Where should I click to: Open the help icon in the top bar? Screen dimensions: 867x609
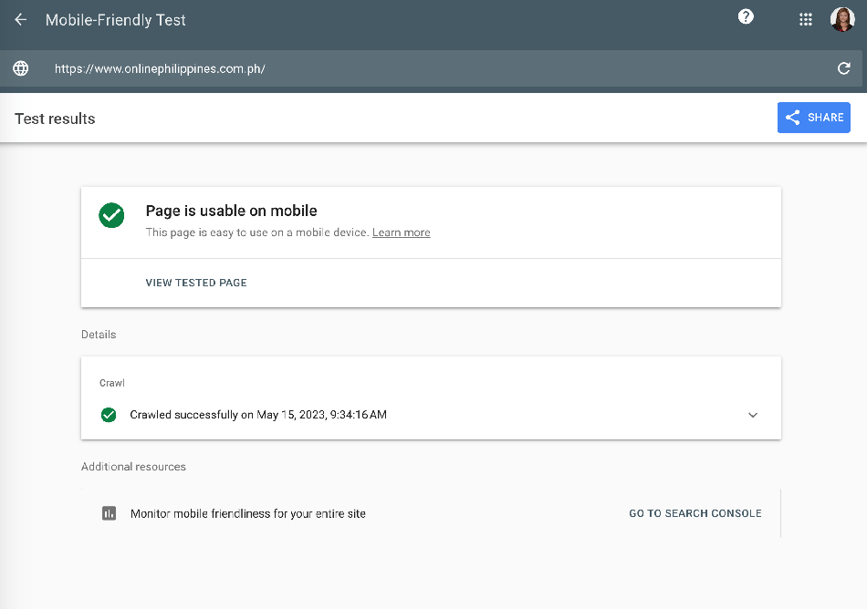[746, 17]
